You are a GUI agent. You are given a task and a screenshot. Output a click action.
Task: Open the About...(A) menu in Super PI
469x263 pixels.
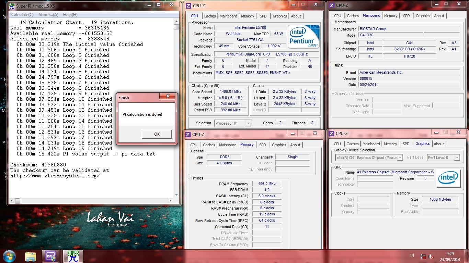[x=48, y=15]
